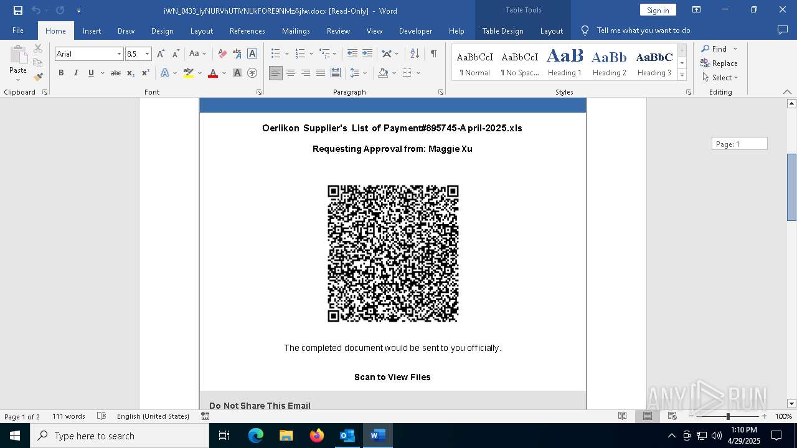Switch to the Developer tab

[x=416, y=30]
